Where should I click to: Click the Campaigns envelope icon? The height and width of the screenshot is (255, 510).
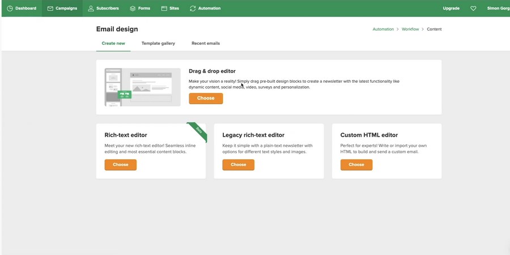click(x=50, y=8)
